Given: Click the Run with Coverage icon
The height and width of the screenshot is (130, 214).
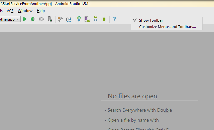Looking at the screenshot, I should (x=41, y=19).
